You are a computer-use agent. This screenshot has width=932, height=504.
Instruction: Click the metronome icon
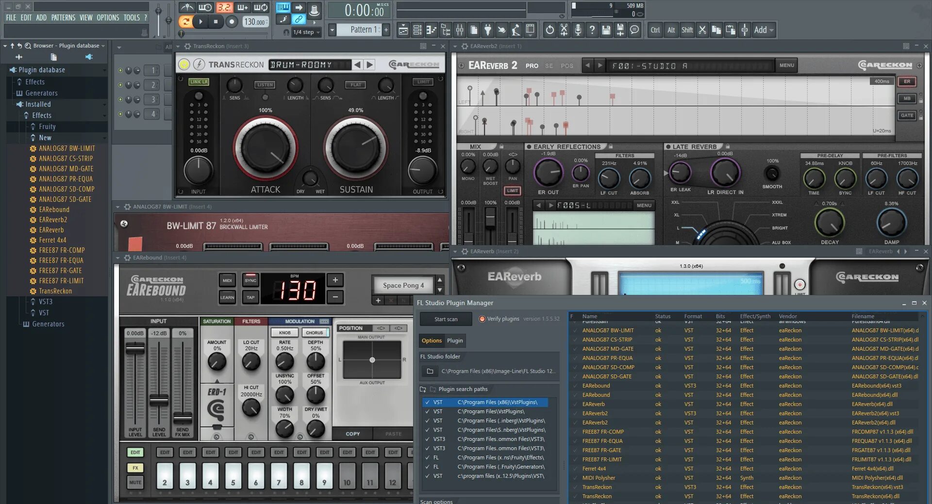pyautogui.click(x=187, y=7)
